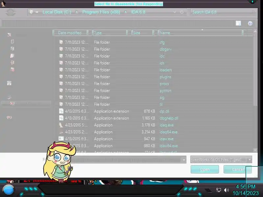Select idaw64.exe application
Viewport: 263px width, 197px height.
click(169, 146)
